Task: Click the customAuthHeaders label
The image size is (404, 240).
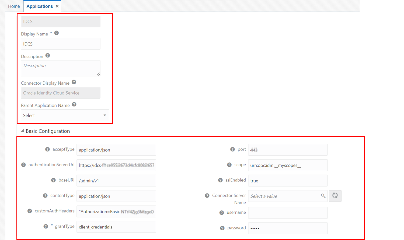Action: pyautogui.click(x=54, y=211)
